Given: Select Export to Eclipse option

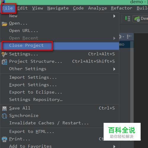Looking at the screenshot, I should pyautogui.click(x=36, y=92).
